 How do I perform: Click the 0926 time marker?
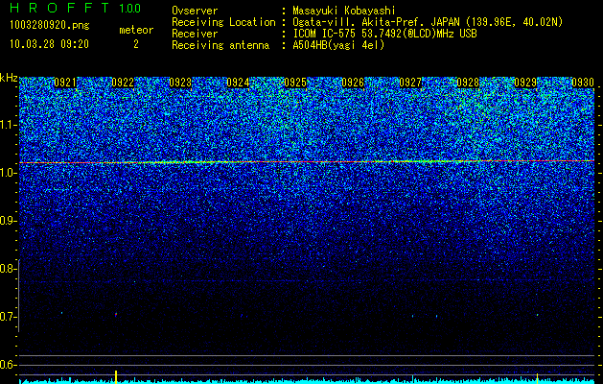(353, 83)
